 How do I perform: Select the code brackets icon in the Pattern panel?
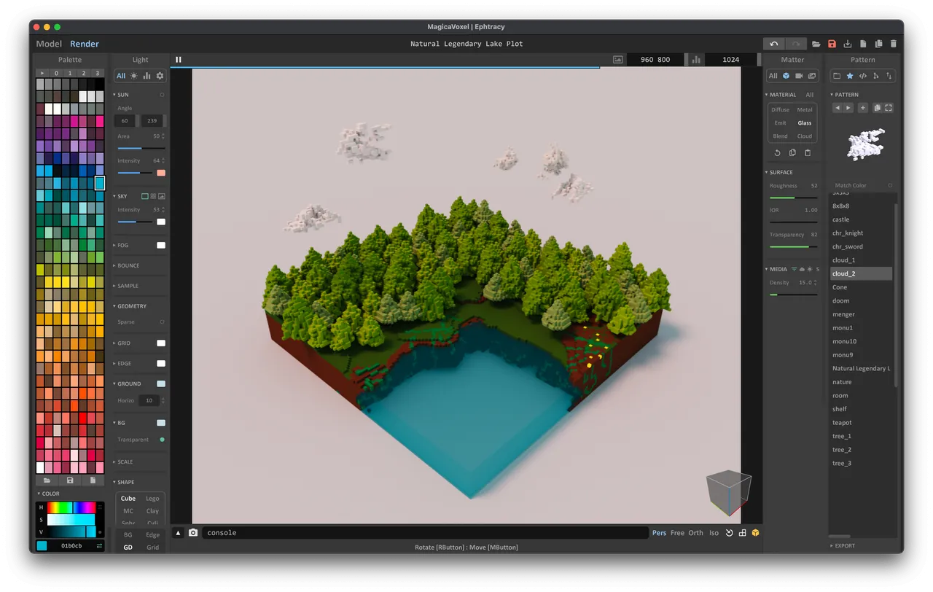(863, 76)
